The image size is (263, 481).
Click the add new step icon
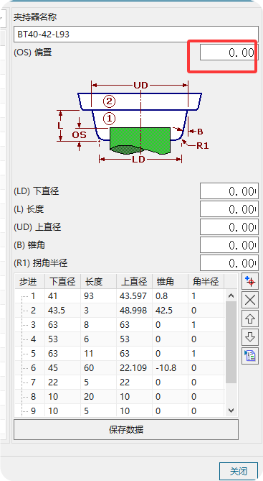[250, 281]
